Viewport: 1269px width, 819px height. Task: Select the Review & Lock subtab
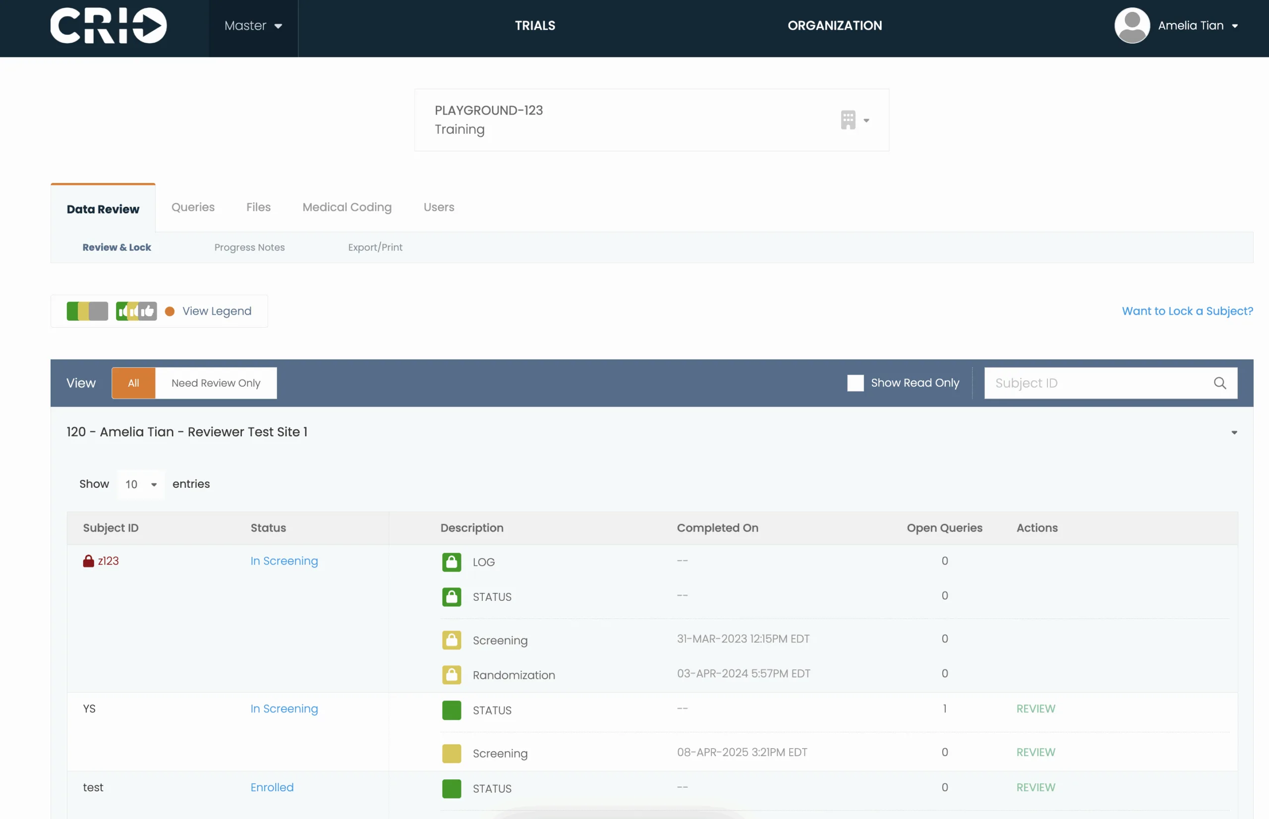116,247
